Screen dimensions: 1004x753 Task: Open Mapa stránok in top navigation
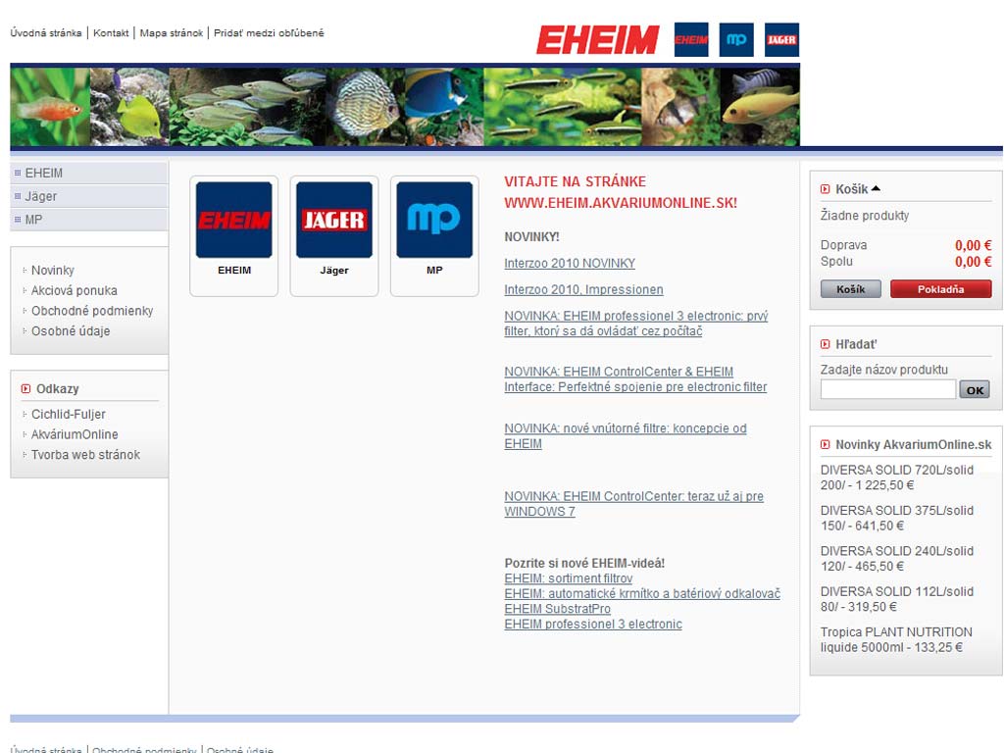(x=171, y=32)
